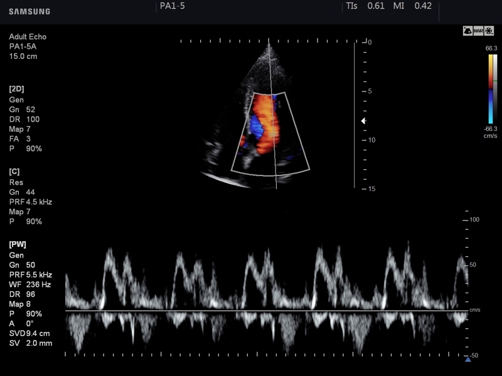Select the PA1-5 probe label in header

point(172,6)
